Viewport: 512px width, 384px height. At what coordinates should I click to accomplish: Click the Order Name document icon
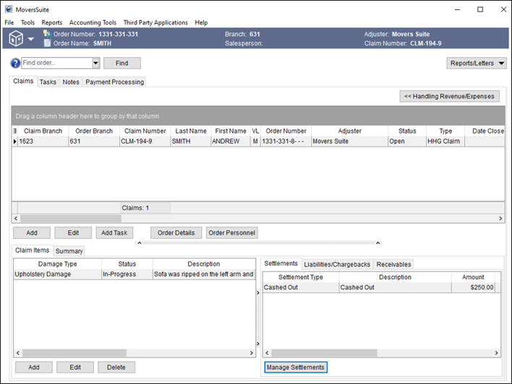point(47,43)
